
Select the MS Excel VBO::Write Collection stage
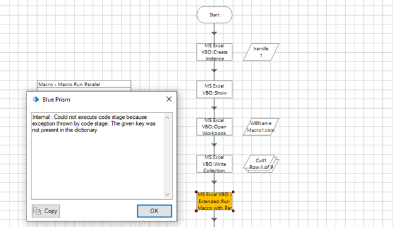tap(214, 164)
